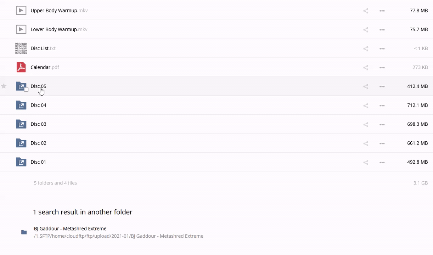Share the Disc List.txt file
Image resolution: width=433 pixels, height=255 pixels.
366,49
